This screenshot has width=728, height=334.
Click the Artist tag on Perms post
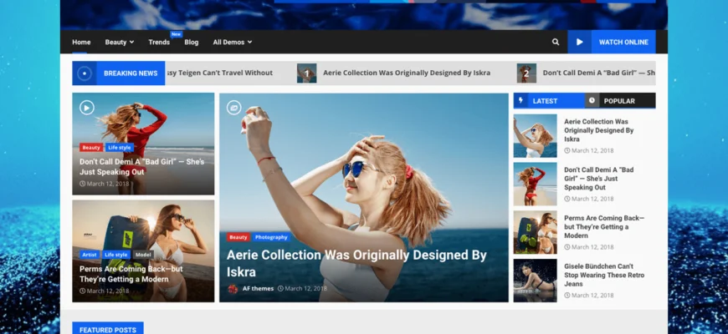(90, 255)
